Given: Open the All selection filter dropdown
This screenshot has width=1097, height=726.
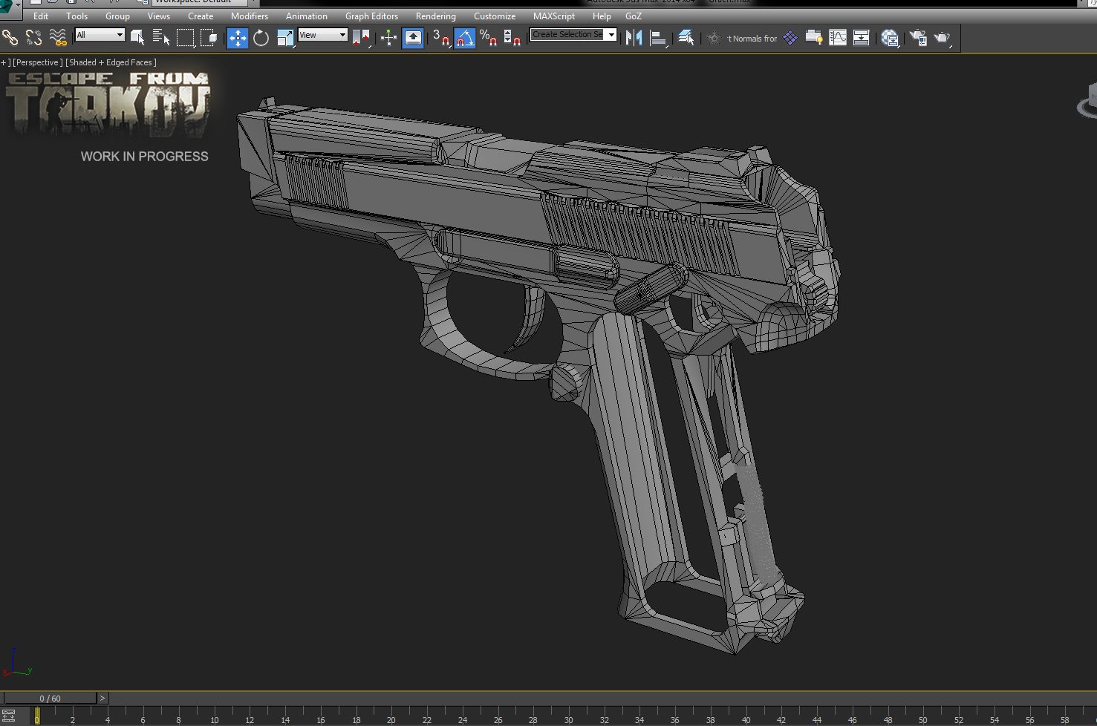Looking at the screenshot, I should point(100,35).
